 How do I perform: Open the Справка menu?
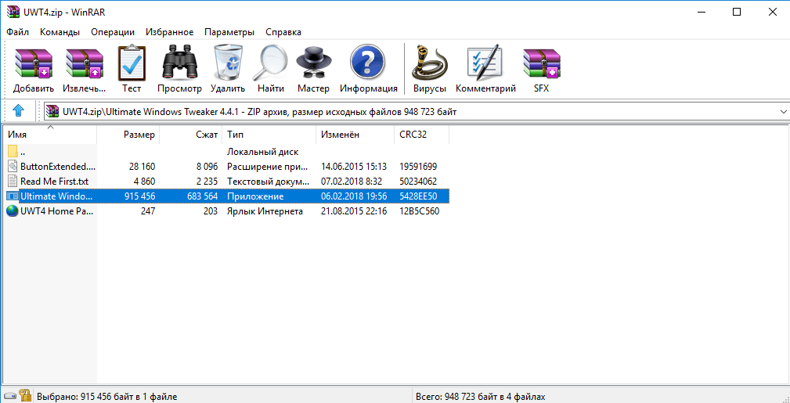pyautogui.click(x=283, y=32)
